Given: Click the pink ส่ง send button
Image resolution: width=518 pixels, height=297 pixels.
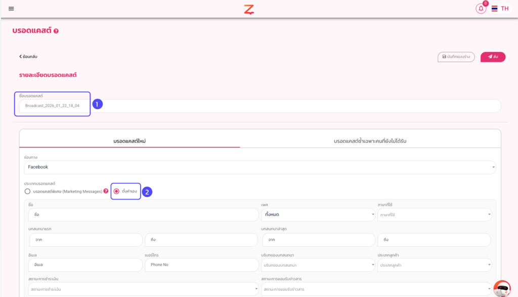Looking at the screenshot, I should [x=493, y=57].
